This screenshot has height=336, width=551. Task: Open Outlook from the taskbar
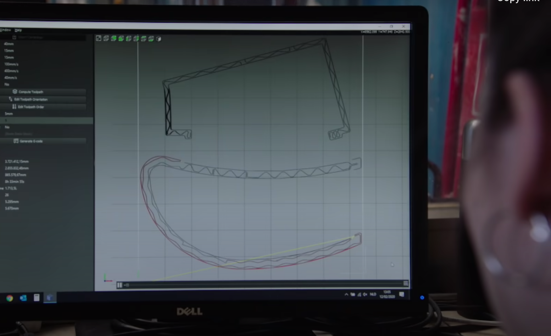pos(23,298)
